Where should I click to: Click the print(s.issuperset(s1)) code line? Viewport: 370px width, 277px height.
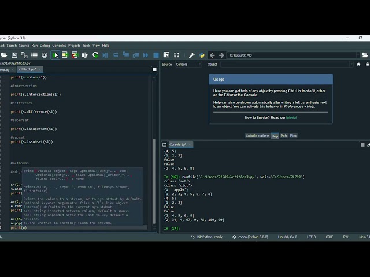(x=34, y=129)
